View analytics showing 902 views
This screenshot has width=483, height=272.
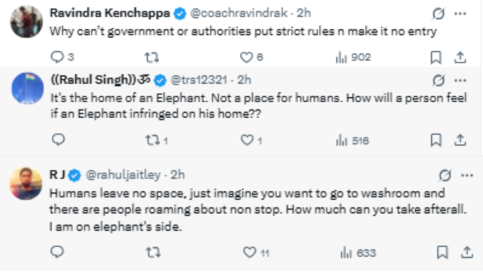pos(353,58)
